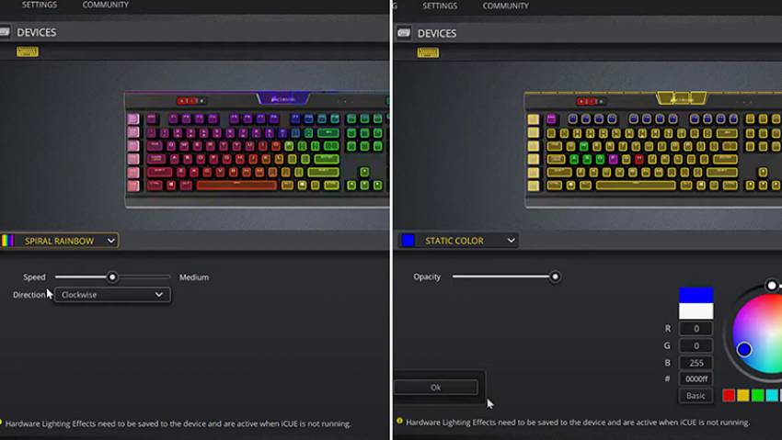This screenshot has height=440, width=782.
Task: Click the hex value field 0000ff
Action: pos(696,378)
